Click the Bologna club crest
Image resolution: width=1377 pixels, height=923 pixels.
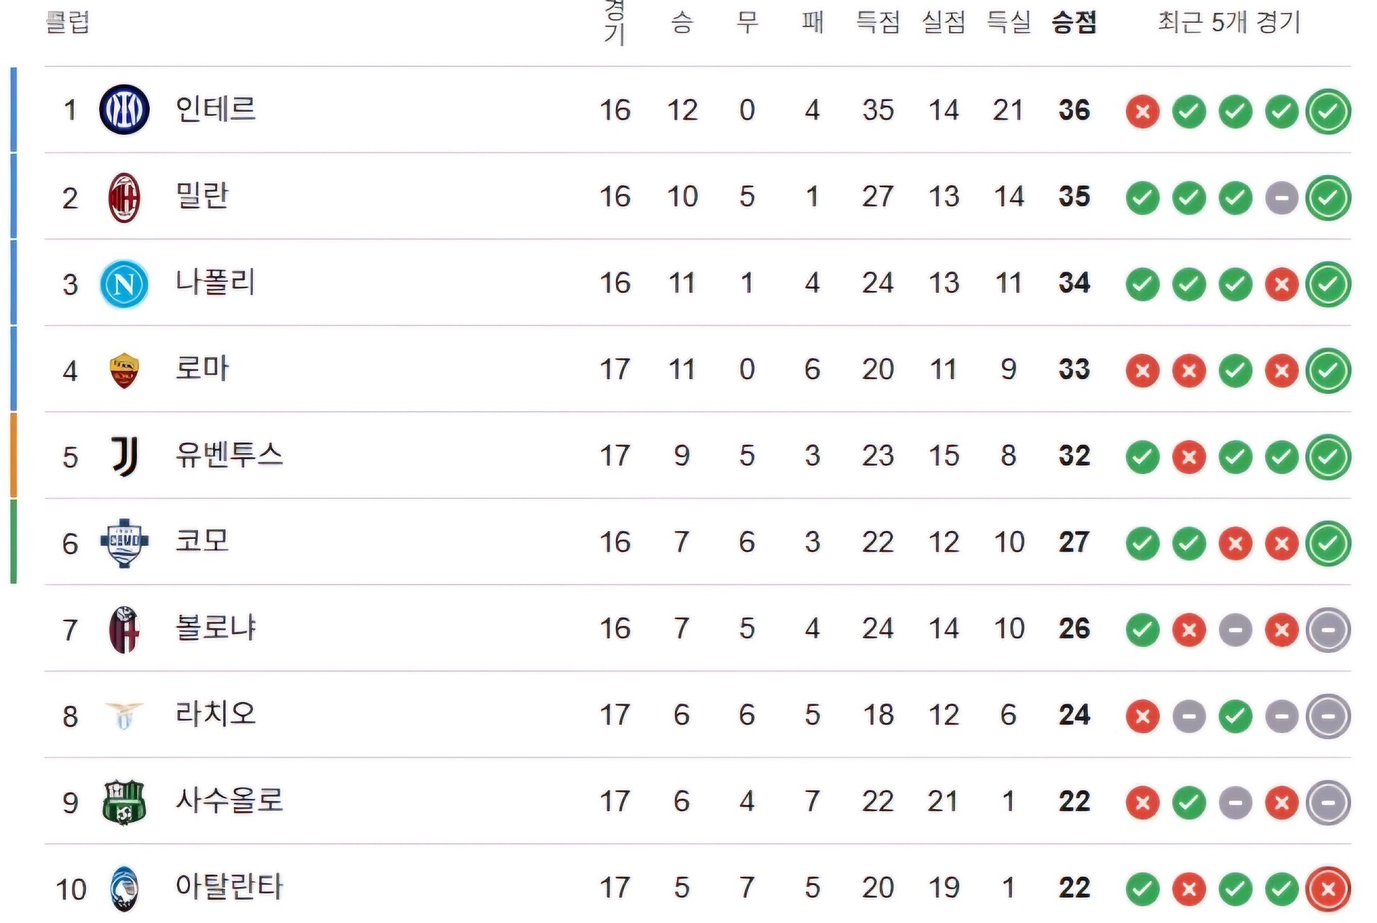point(124,630)
